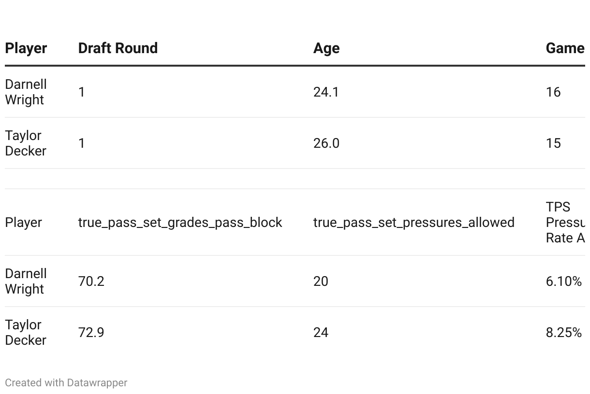The image size is (590, 394).
Task: Open the Created with Datawrapper link
Action: tap(66, 383)
